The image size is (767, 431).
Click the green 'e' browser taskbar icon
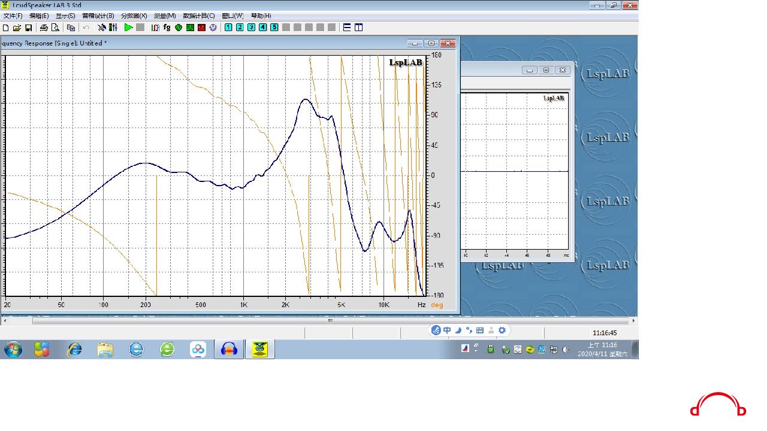167,349
